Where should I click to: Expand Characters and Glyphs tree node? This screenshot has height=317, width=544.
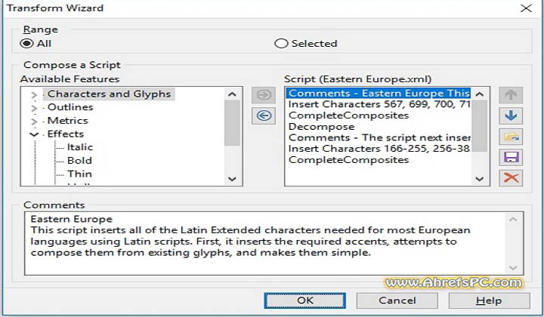34,94
